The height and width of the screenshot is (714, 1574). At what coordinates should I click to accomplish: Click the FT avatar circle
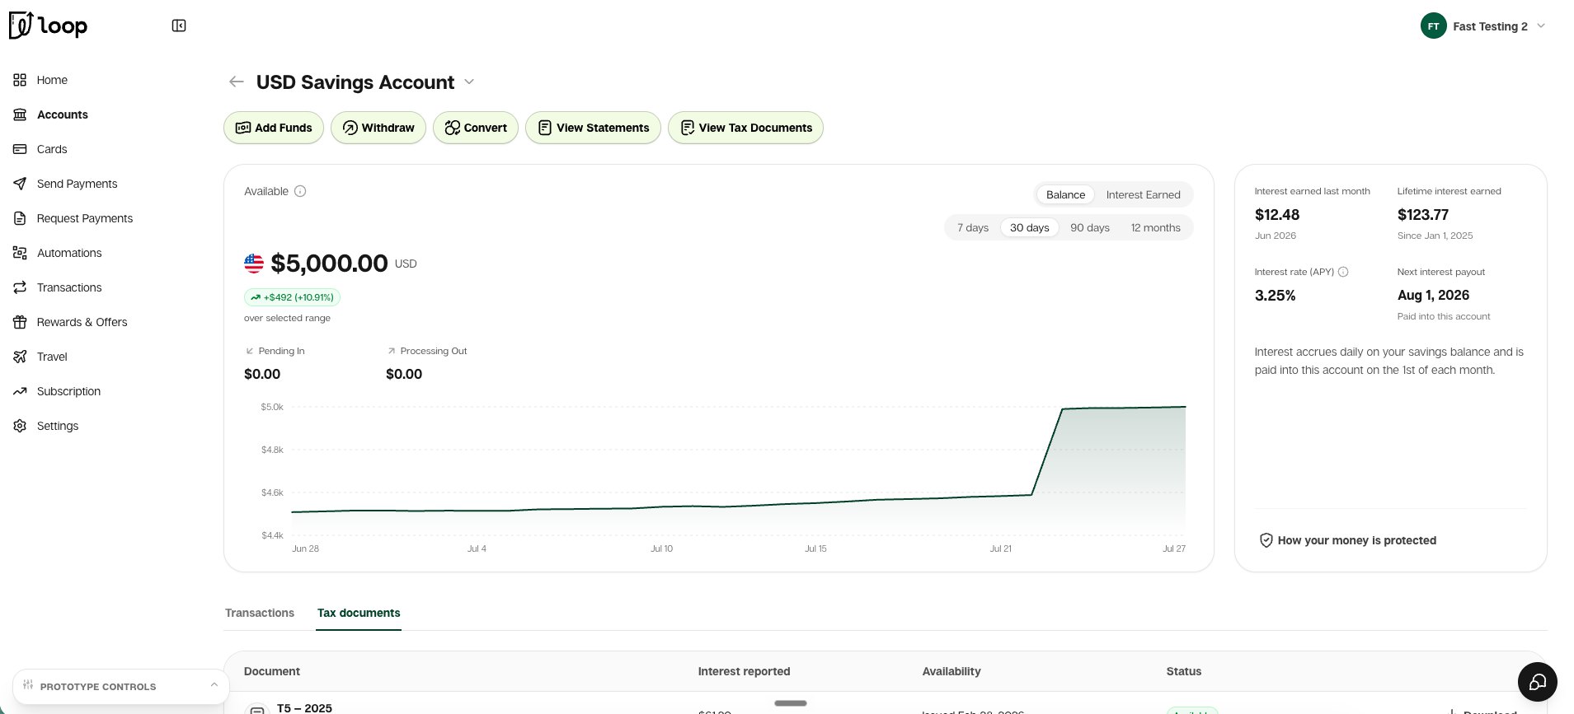click(1433, 26)
